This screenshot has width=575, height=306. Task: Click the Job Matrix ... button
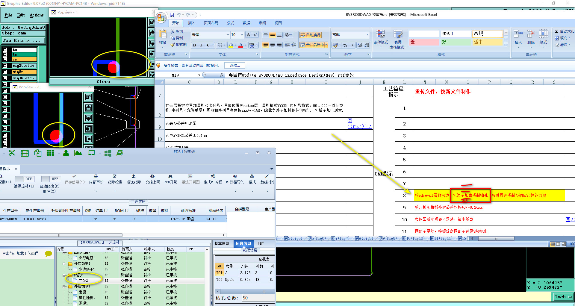(x=23, y=40)
